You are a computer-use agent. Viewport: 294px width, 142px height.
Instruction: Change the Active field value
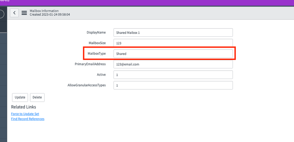173,75
